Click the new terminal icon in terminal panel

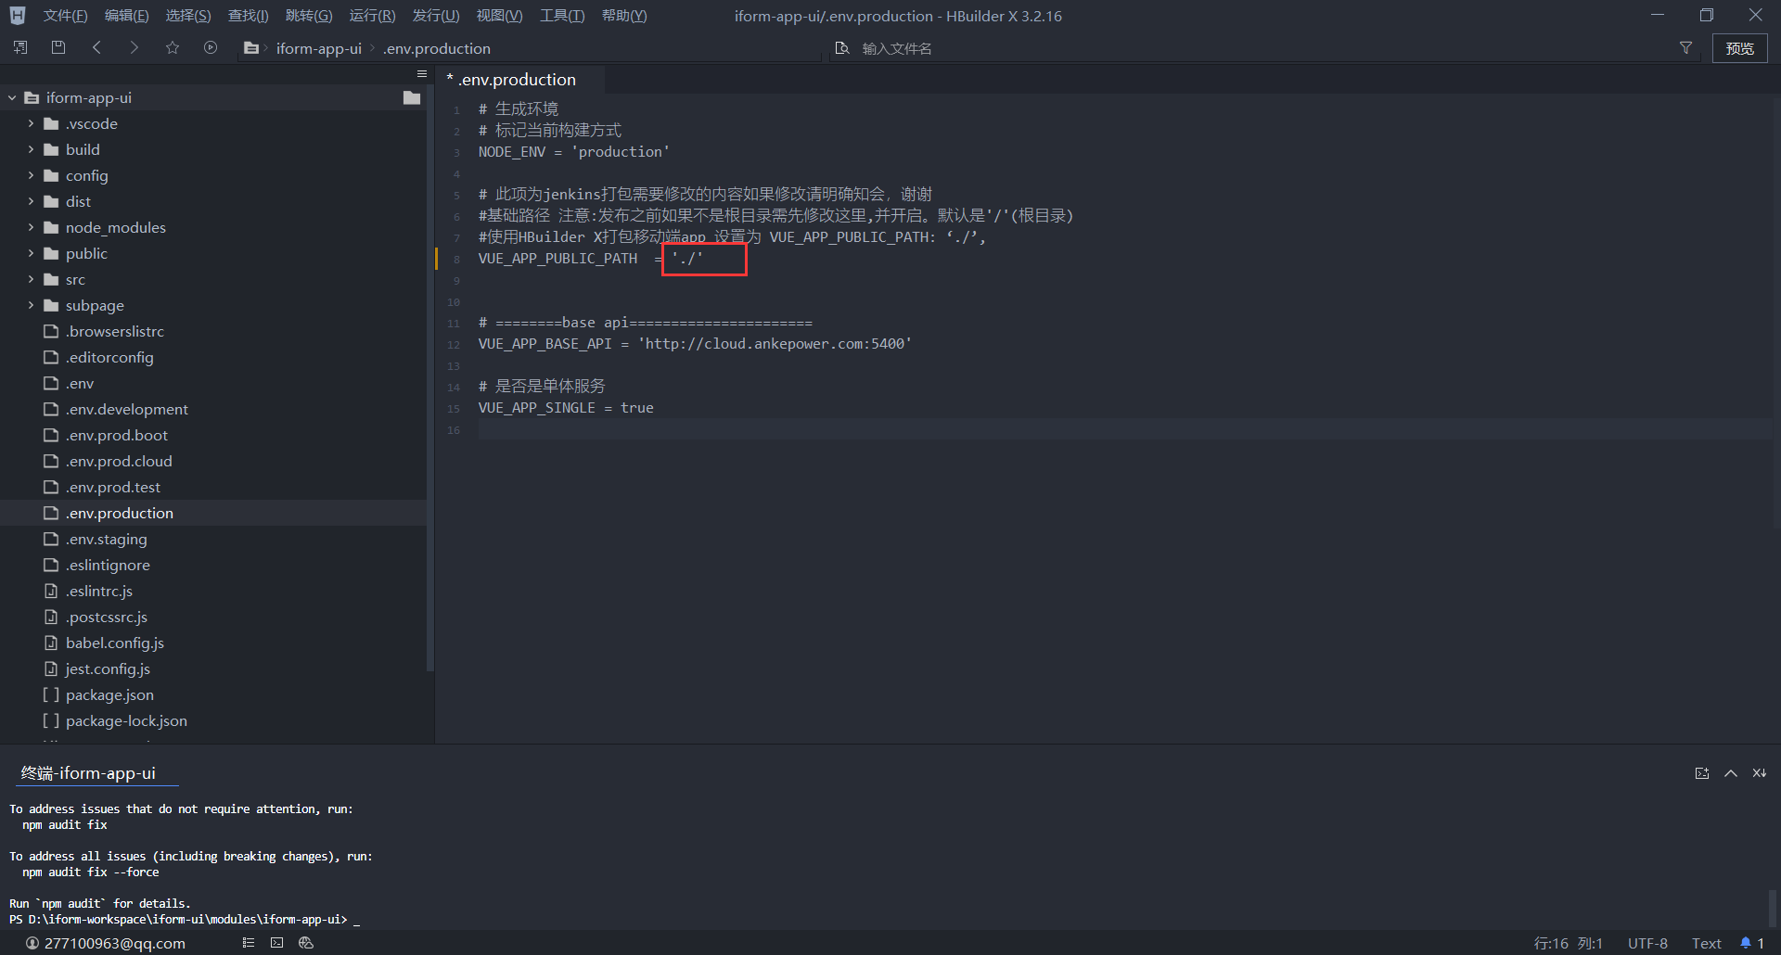point(1702,773)
